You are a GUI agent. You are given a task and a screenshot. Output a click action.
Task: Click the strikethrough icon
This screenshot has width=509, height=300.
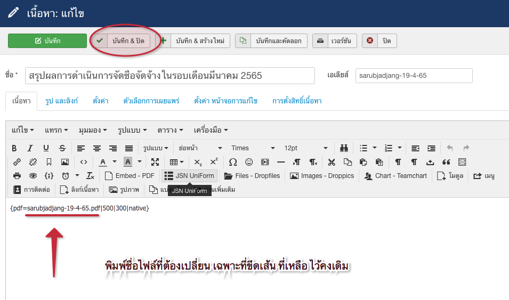tap(62, 148)
